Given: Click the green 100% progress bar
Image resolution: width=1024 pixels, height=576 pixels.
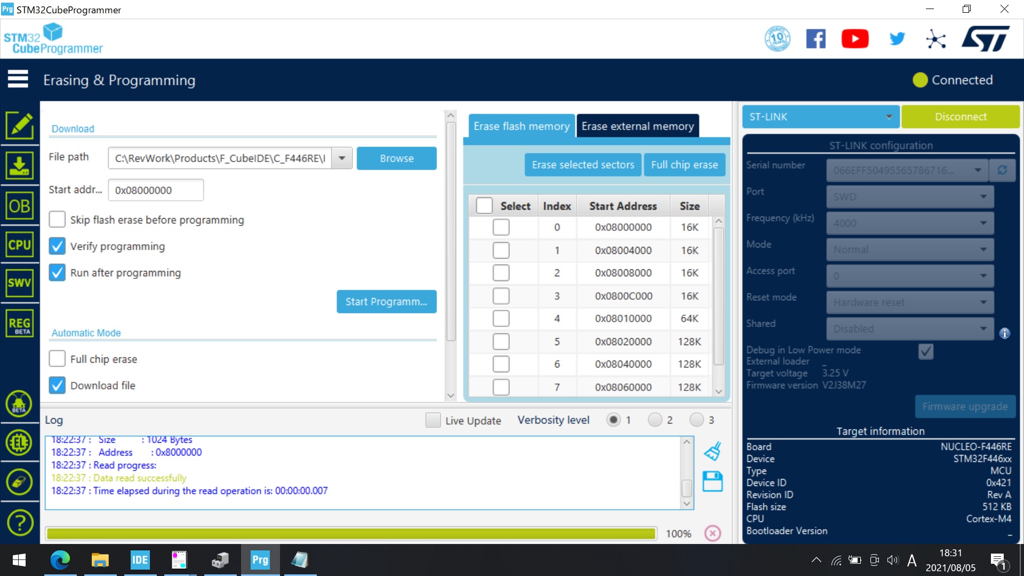Looking at the screenshot, I should coord(351,533).
